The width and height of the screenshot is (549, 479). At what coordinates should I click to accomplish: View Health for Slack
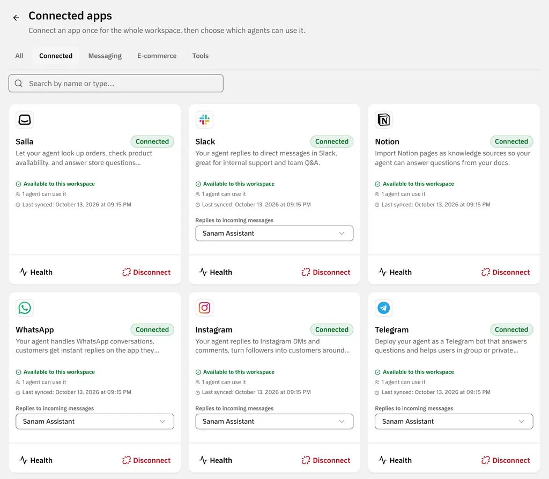(216, 272)
